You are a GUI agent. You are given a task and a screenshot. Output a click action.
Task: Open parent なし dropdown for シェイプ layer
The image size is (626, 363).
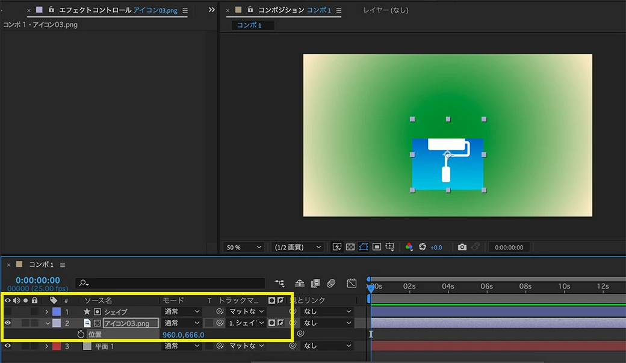pyautogui.click(x=327, y=311)
